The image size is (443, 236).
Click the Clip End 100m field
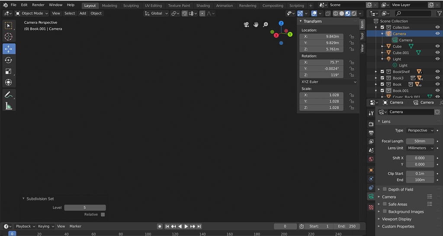pos(420,180)
